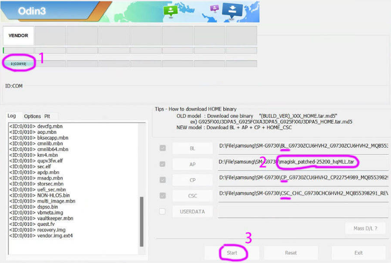Select log line multi_image.mbn
This screenshot has width=391, height=263.
click(42, 201)
